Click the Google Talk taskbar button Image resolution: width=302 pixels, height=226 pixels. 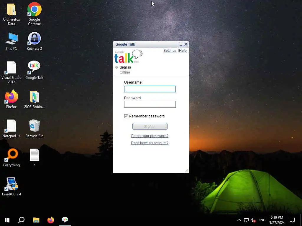pyautogui.click(x=65, y=220)
